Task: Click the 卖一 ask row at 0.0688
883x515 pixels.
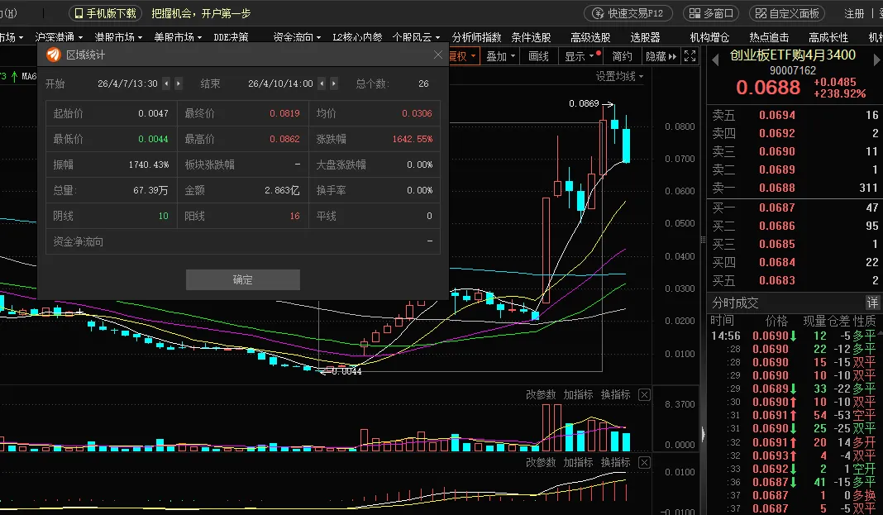Action: 795,188
